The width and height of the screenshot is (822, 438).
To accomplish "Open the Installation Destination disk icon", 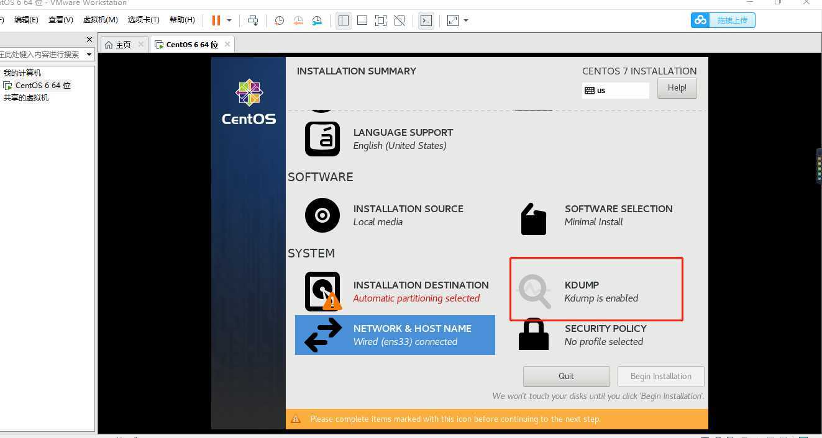I will coord(324,292).
